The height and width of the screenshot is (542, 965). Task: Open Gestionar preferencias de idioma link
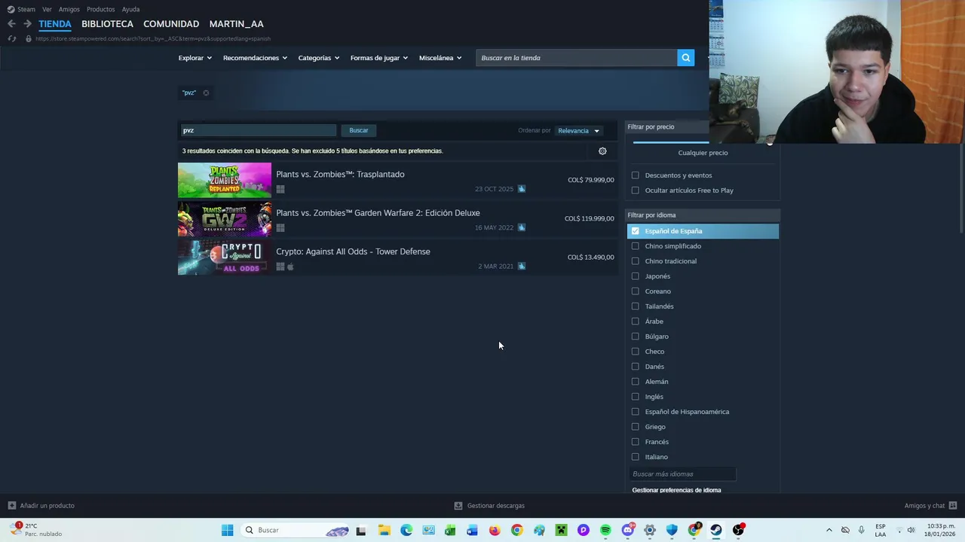tap(676, 490)
